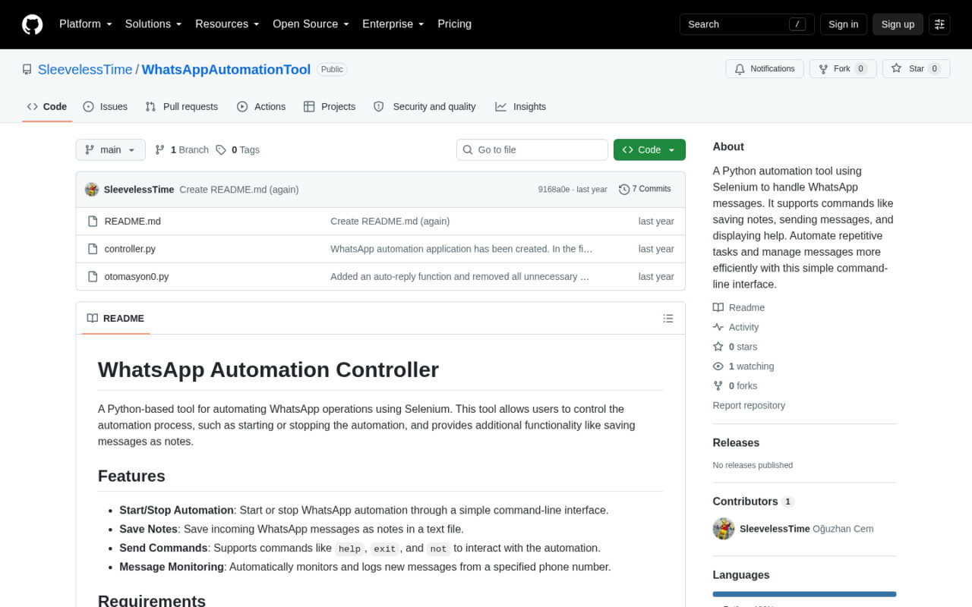This screenshot has height=607, width=972.
Task: Click the README.md file icon
Action: (x=93, y=222)
